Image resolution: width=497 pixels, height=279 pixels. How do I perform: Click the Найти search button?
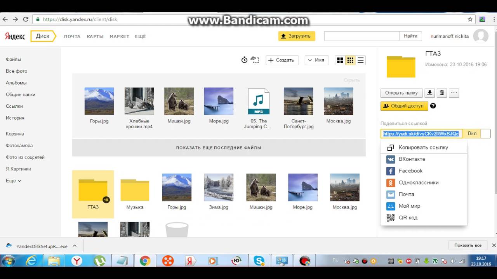(x=410, y=36)
